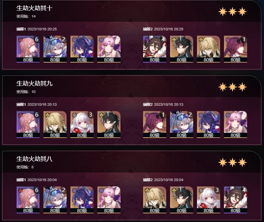Open pink fox-eared character in 生劫火劫其十 team 1
The image size is (264, 222).
[x=109, y=49]
